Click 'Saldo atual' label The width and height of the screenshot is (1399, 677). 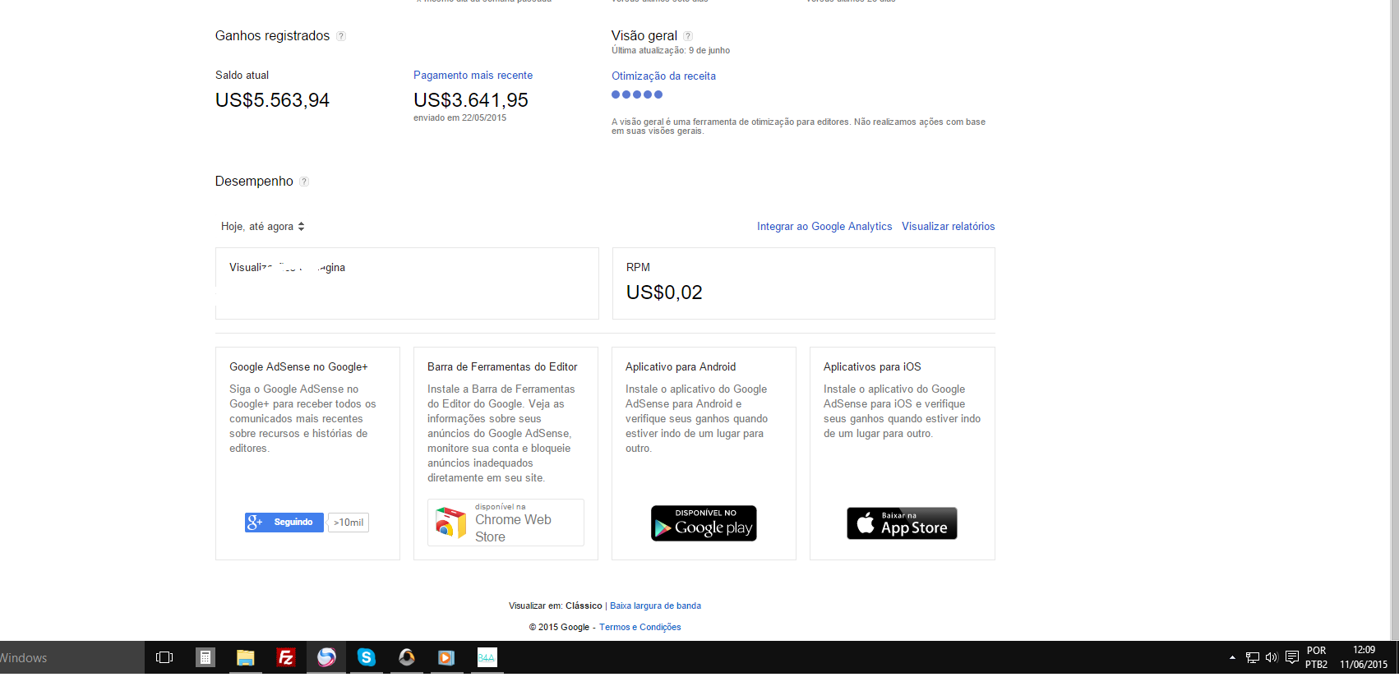tap(242, 76)
